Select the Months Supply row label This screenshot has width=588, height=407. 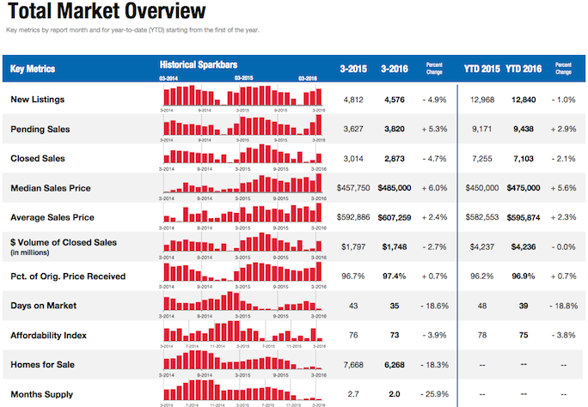pos(41,394)
